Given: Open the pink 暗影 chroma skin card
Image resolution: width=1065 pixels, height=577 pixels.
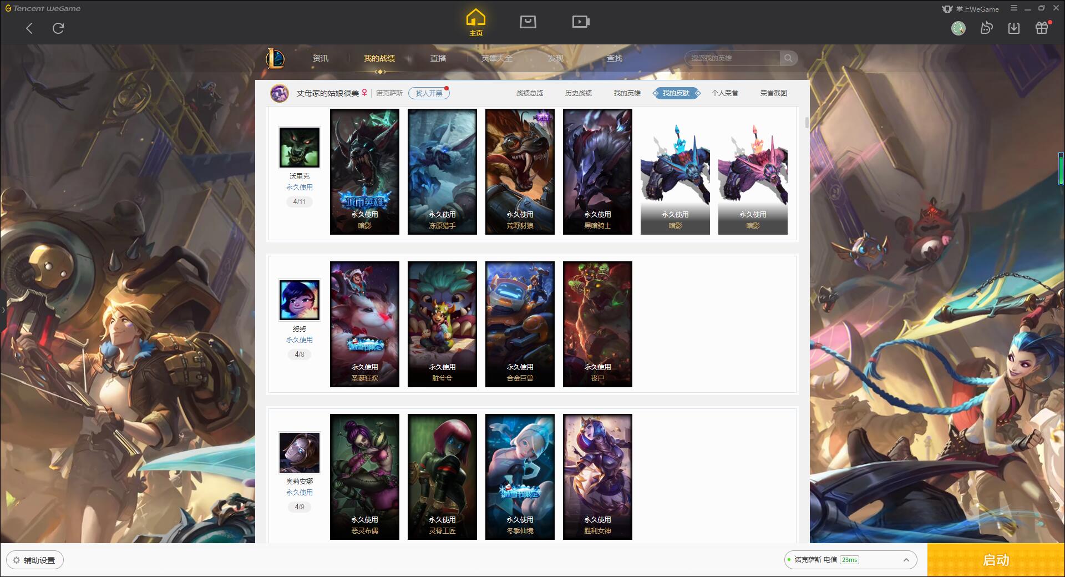Looking at the screenshot, I should click(x=753, y=171).
